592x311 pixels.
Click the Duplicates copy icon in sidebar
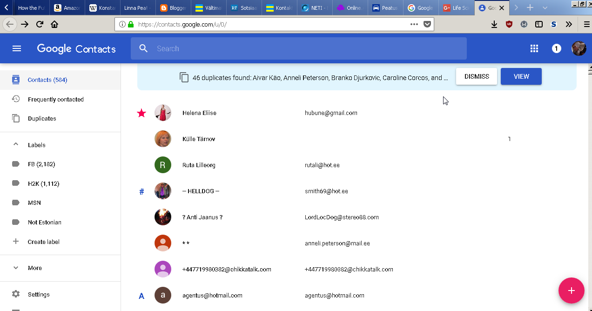point(16,118)
